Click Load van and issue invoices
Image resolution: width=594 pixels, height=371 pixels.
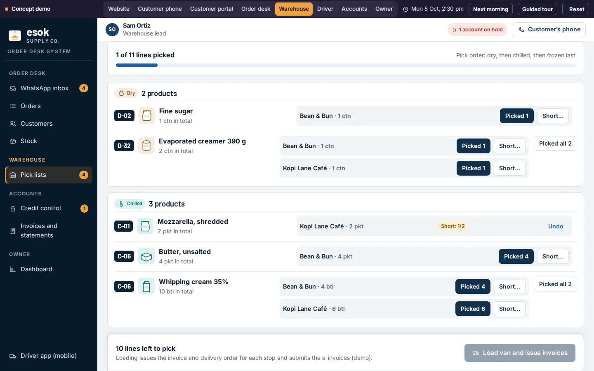pyautogui.click(x=520, y=353)
